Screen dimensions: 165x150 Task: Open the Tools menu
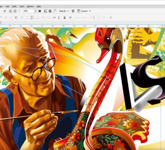22,6
